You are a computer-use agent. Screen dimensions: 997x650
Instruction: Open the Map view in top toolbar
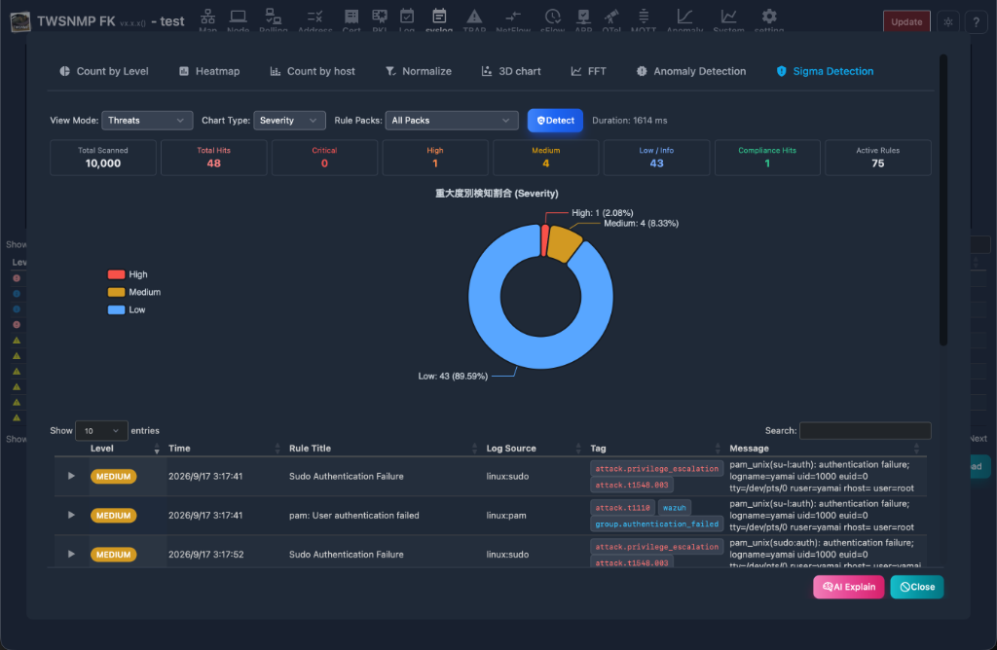click(207, 19)
